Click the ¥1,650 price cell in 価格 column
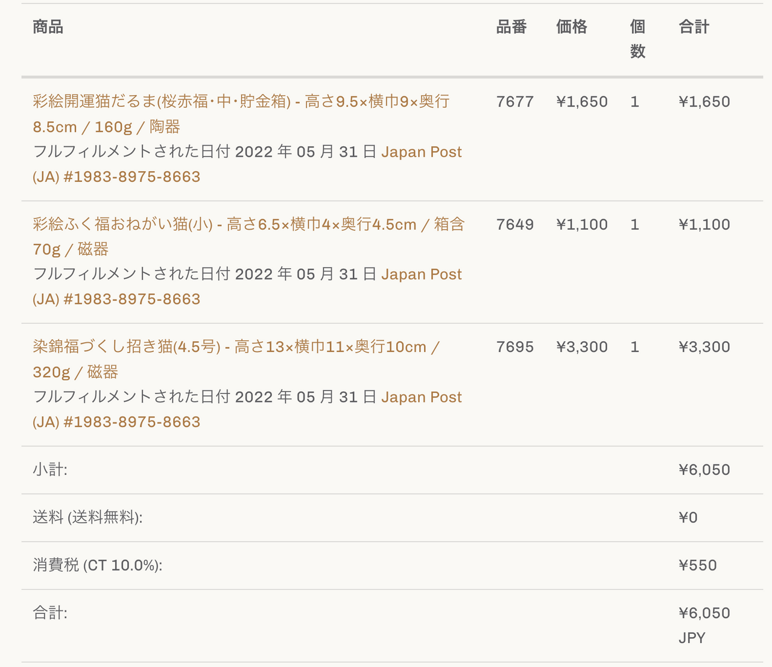Viewport: 772px width, 667px height. [582, 102]
